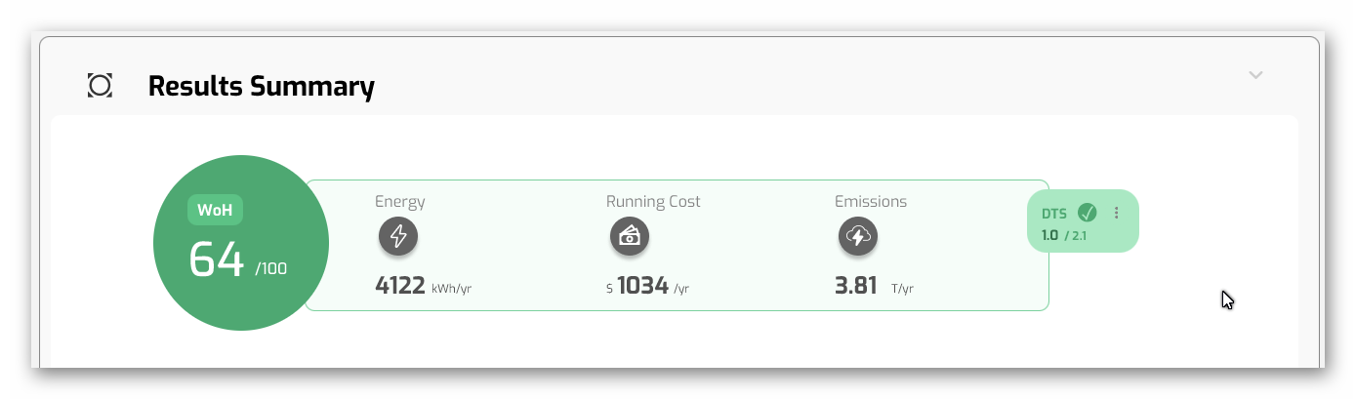Screen dimensions: 1356x399
Task: Click the DTS label text
Action: click(1054, 214)
